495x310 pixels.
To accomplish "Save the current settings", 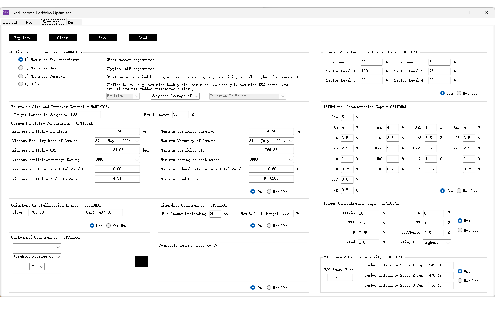I will (x=103, y=38).
